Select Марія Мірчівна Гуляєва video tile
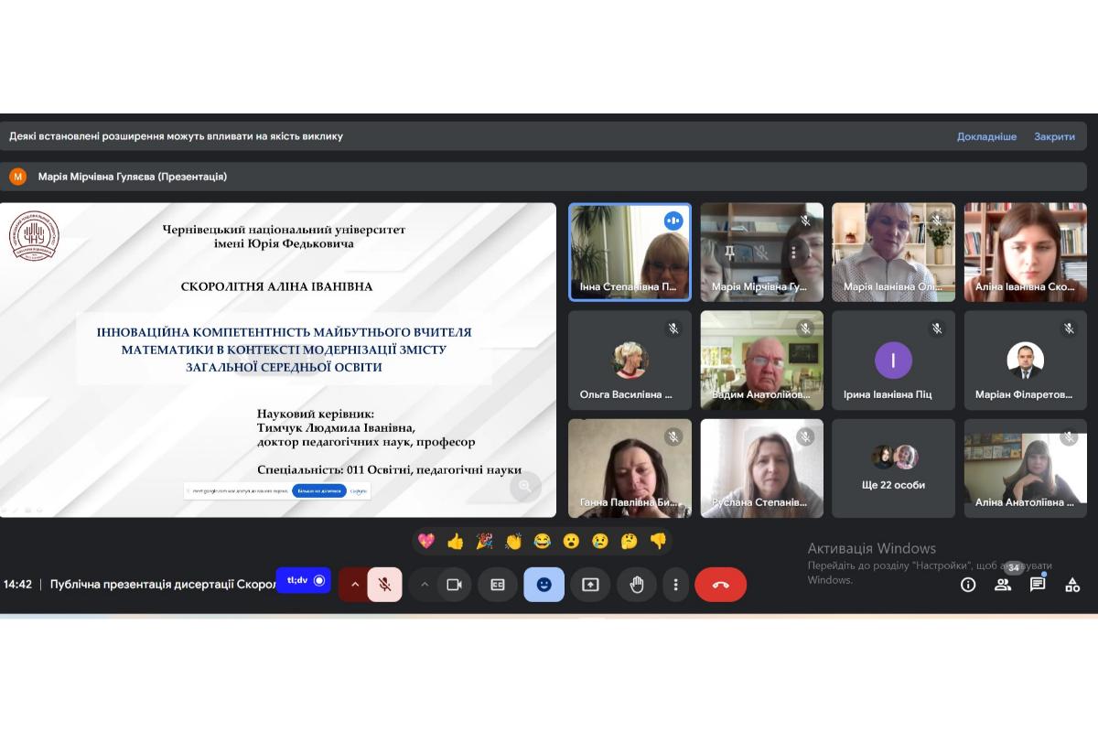The height and width of the screenshot is (732, 1098). pos(762,252)
